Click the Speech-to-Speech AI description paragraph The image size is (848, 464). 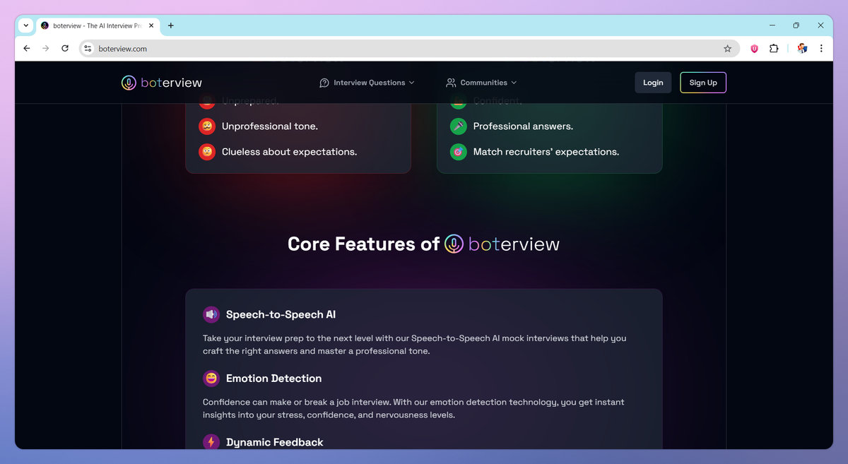click(x=415, y=345)
